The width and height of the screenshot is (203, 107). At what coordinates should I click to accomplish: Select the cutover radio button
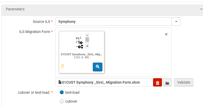coord(62,101)
